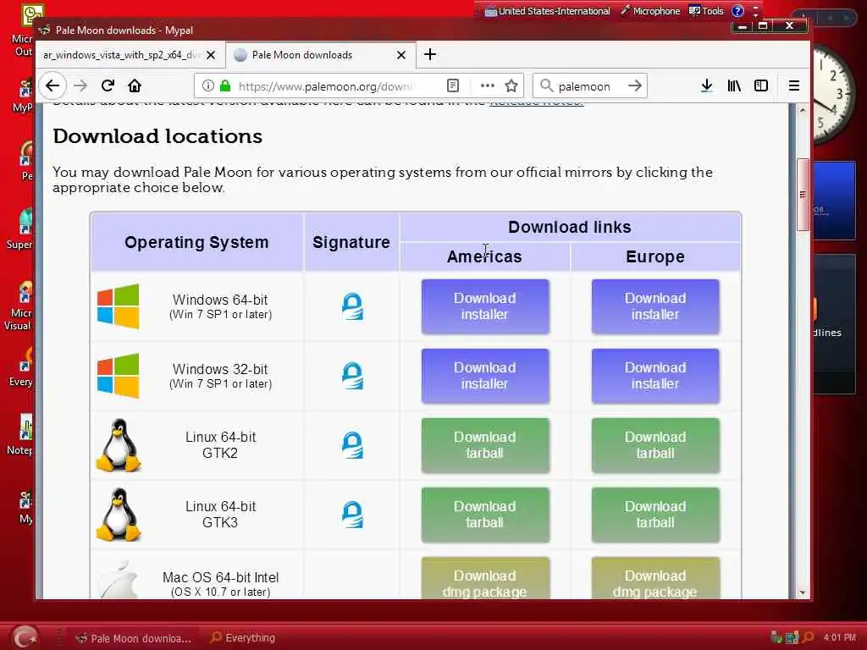This screenshot has height=650, width=867.
Task: Download Windows 32-bit installer from Europe
Action: pyautogui.click(x=655, y=376)
